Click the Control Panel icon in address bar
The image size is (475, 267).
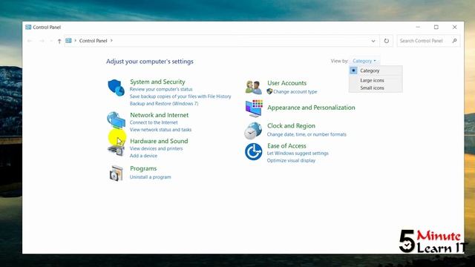tap(68, 41)
